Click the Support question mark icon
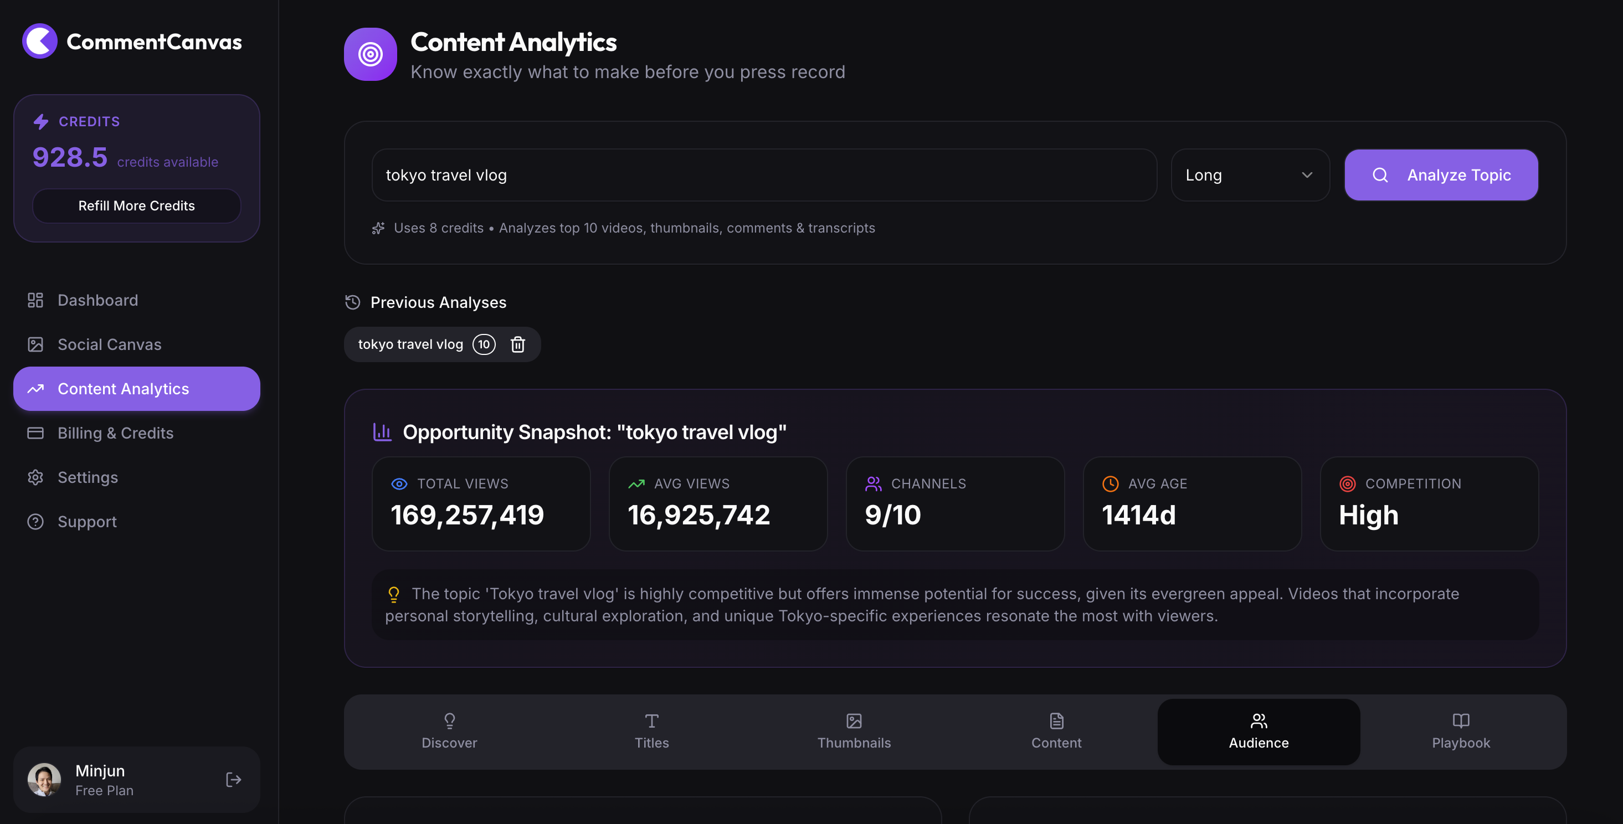 pyautogui.click(x=35, y=522)
